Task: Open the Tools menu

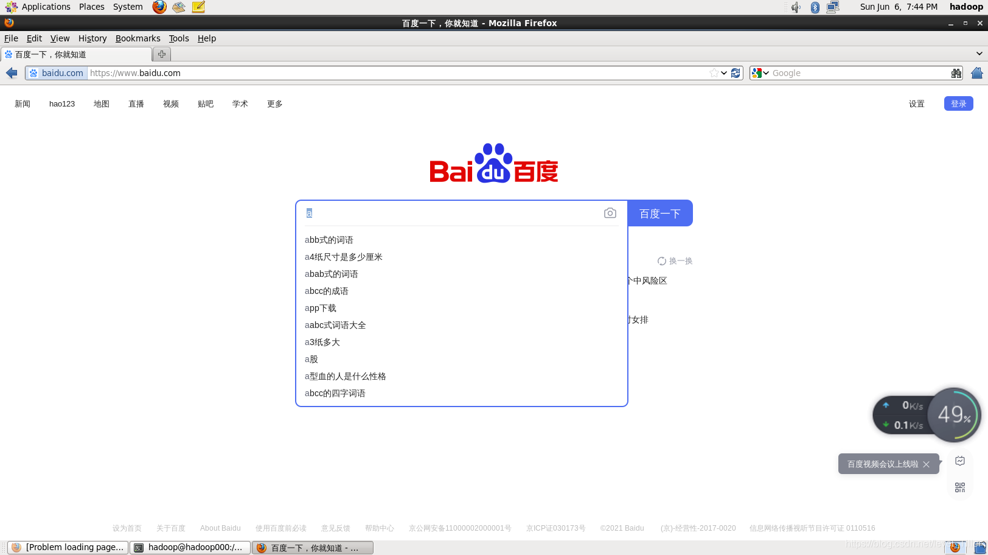Action: pos(179,38)
